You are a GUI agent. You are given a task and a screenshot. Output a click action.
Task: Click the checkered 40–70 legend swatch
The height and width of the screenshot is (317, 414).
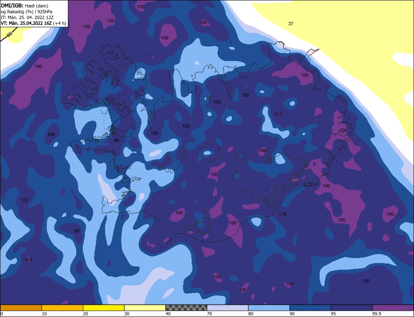coord(186,308)
